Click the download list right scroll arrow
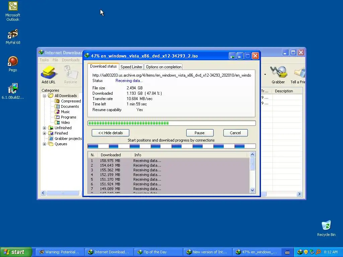The width and height of the screenshot is (343, 257). (x=299, y=194)
